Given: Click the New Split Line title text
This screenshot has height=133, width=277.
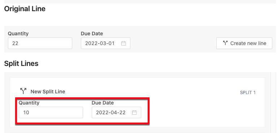Looking at the screenshot, I should (x=48, y=92).
